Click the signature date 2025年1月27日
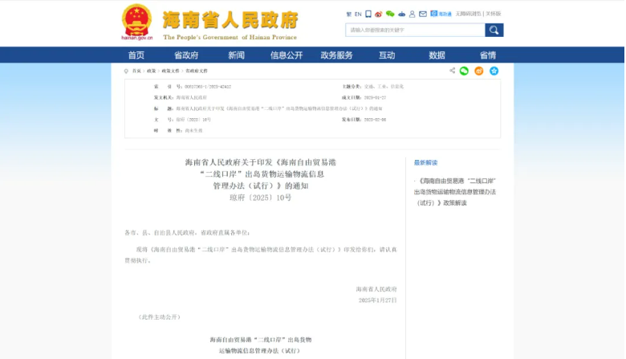 (x=378, y=300)
